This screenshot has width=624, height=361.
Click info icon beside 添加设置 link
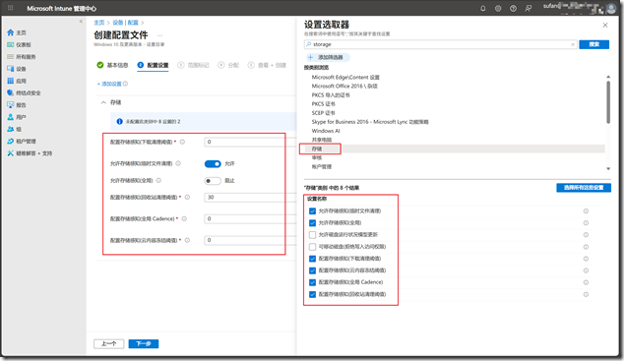pyautogui.click(x=125, y=84)
